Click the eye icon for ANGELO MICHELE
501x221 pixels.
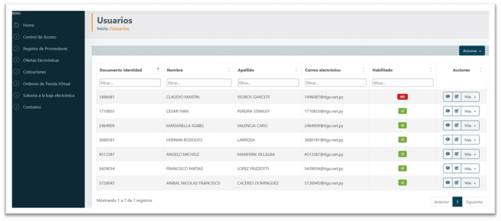click(x=448, y=154)
